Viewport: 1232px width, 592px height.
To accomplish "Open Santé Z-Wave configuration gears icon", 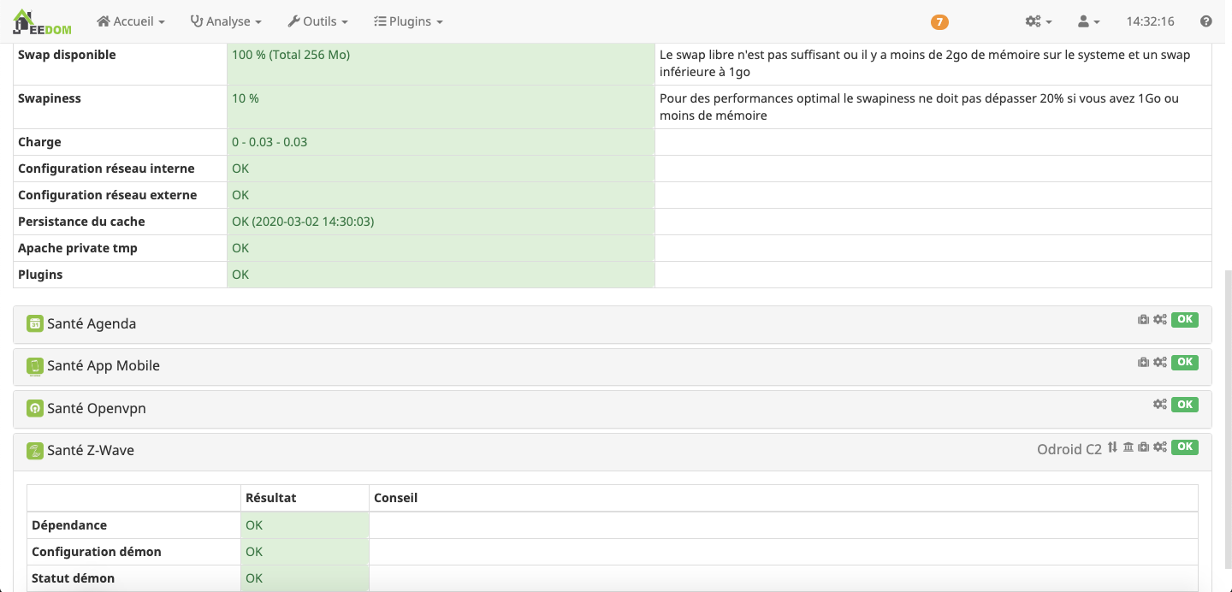I will tap(1160, 447).
